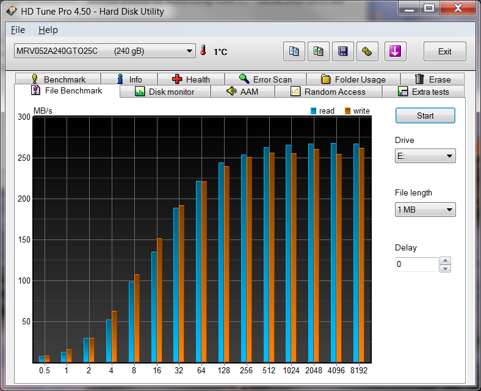This screenshot has width=481, height=391.
Task: Click the folder icon on Folder Usage tab
Action: point(326,79)
